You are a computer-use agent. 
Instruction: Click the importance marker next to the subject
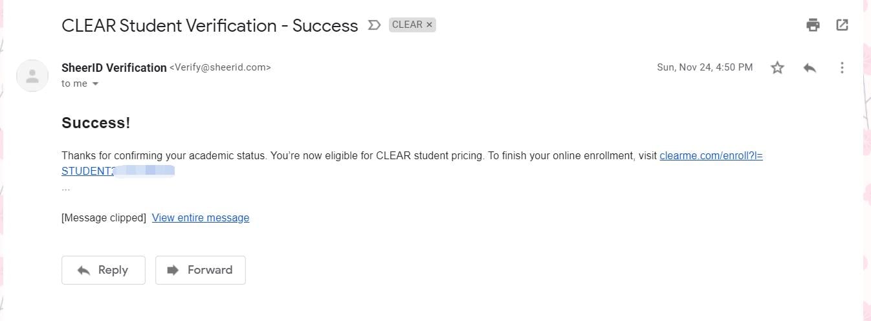click(374, 25)
